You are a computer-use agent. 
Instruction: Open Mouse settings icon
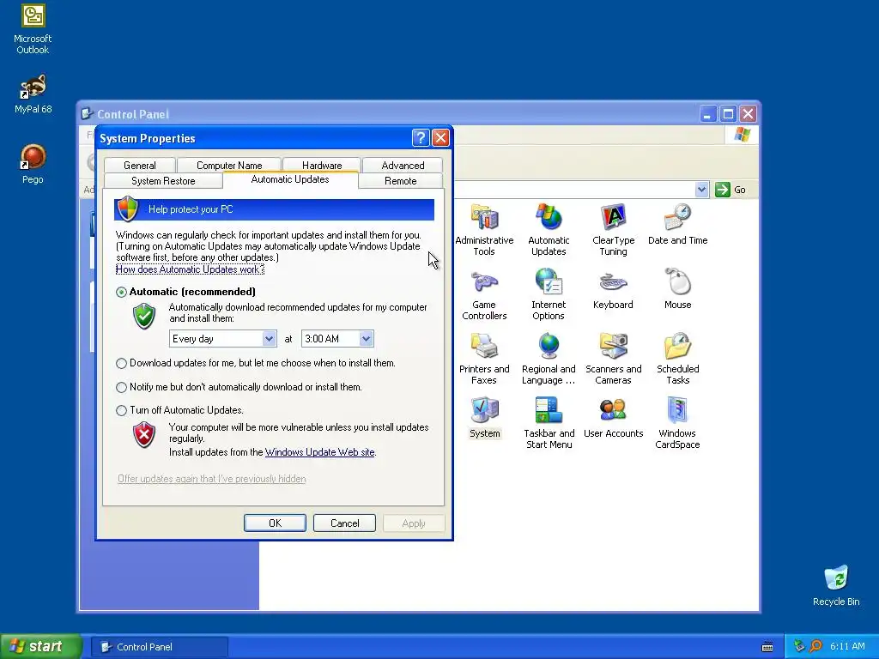[678, 289]
